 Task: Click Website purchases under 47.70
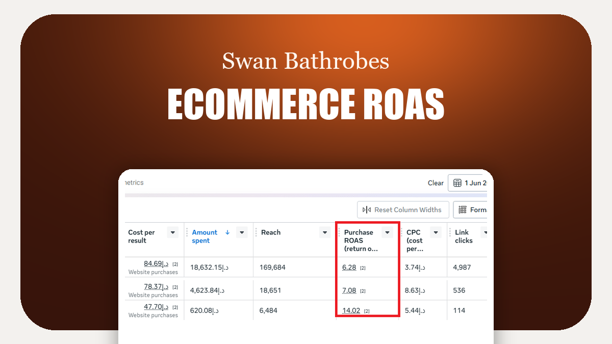[153, 315]
